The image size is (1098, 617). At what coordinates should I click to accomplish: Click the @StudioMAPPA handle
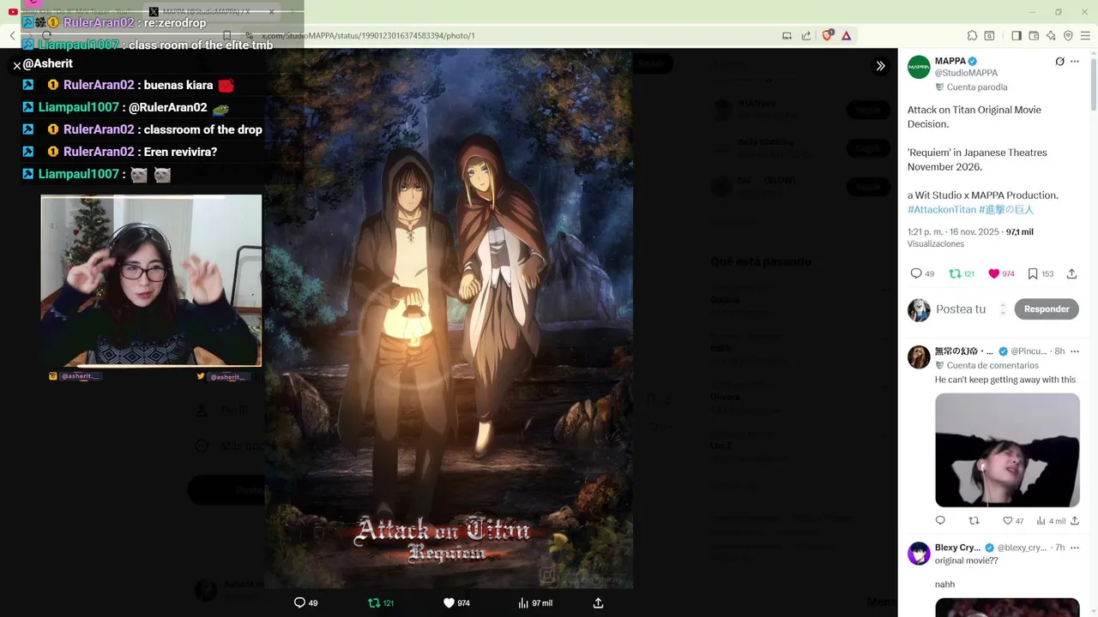[966, 74]
